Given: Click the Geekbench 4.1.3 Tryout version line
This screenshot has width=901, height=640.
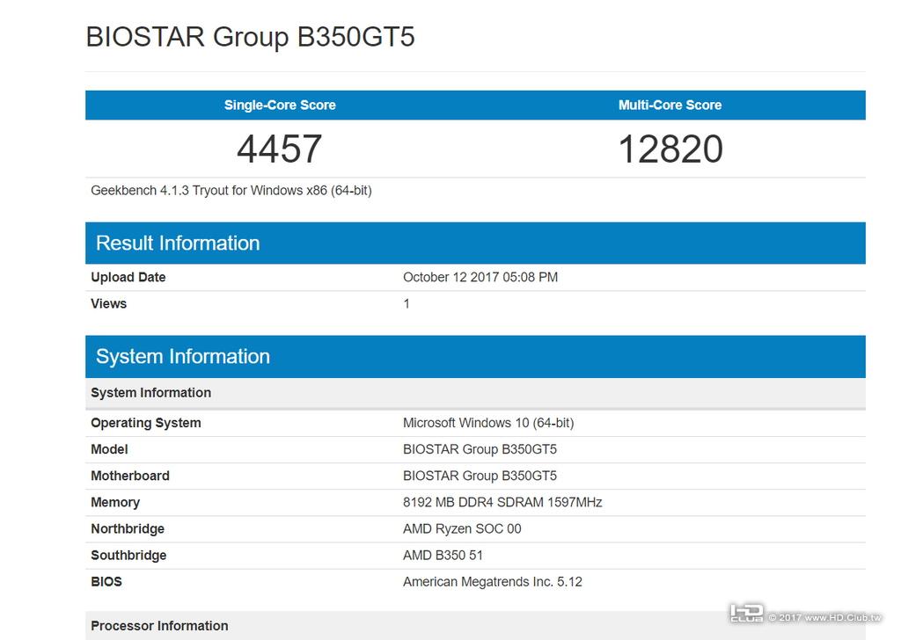Looking at the screenshot, I should (231, 191).
